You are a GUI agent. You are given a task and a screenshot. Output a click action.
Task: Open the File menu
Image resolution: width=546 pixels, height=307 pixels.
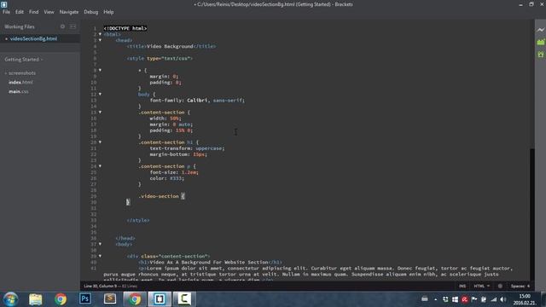point(6,12)
